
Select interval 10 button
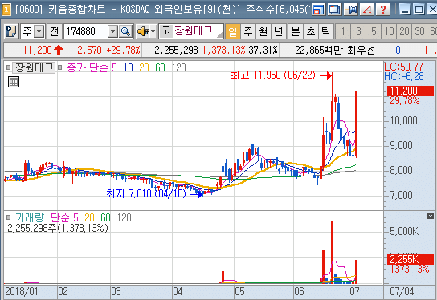click(x=389, y=31)
